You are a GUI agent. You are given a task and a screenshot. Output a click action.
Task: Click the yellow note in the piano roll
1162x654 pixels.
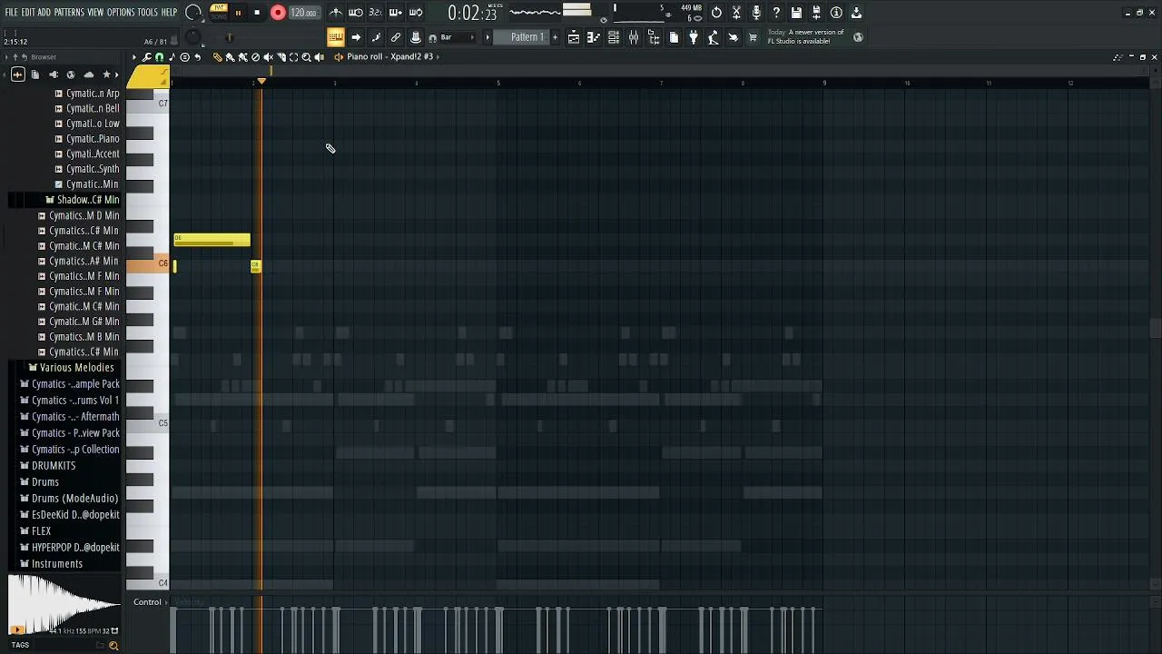[x=212, y=240]
